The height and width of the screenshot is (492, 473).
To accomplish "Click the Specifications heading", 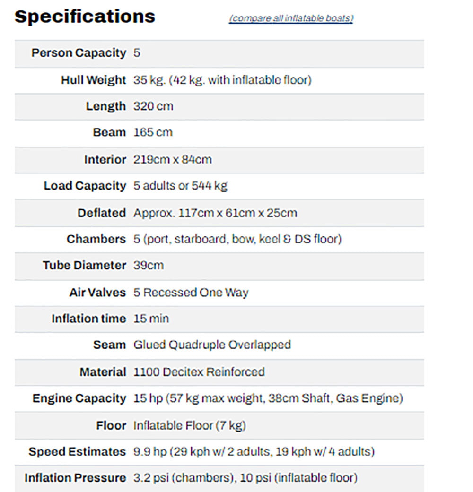I will tap(85, 17).
